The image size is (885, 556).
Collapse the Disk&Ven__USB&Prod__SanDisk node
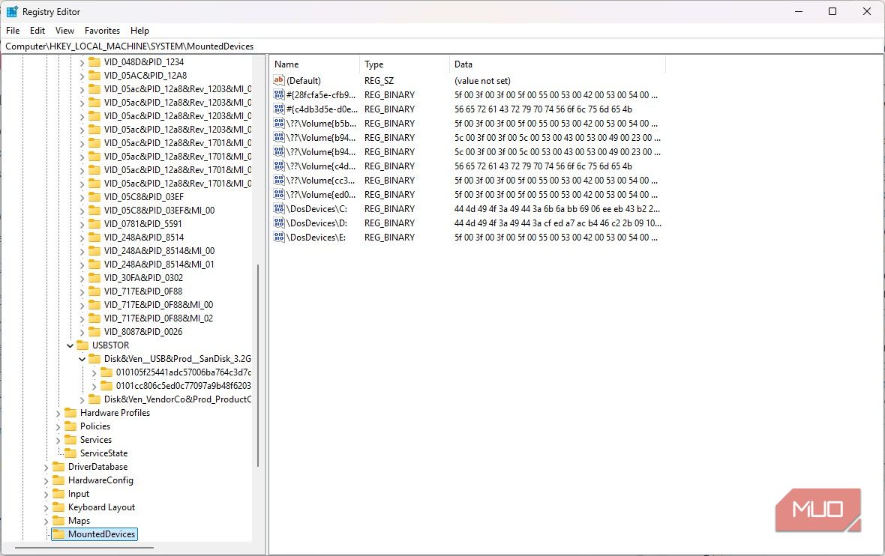pos(82,359)
